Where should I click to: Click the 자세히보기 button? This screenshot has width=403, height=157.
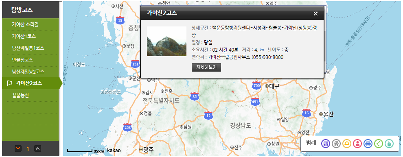[206, 67]
